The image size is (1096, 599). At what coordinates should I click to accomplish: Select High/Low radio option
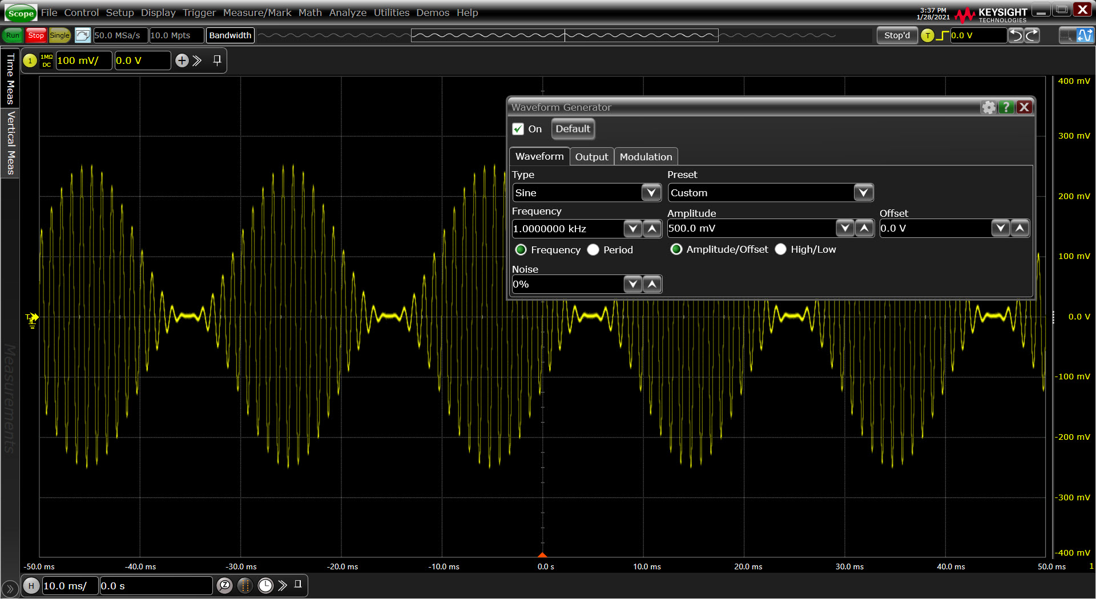781,249
